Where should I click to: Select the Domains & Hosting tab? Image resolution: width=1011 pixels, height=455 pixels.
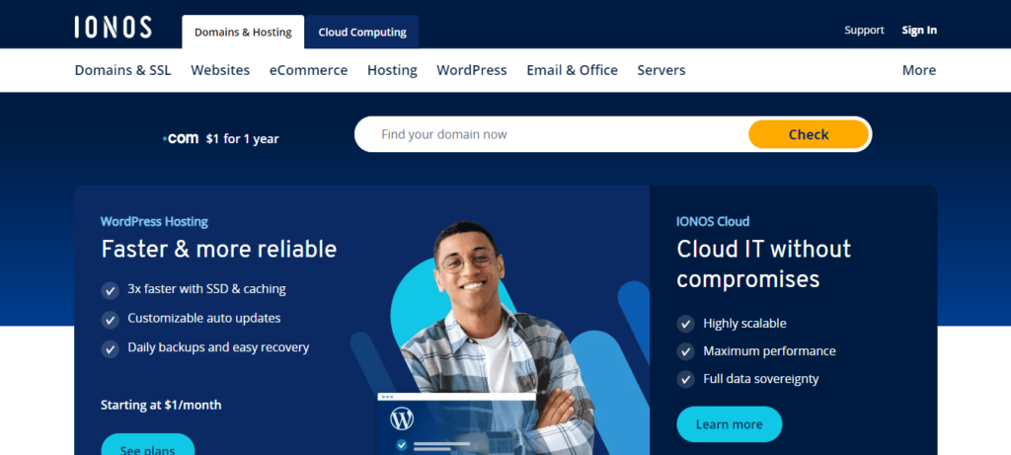pos(243,32)
